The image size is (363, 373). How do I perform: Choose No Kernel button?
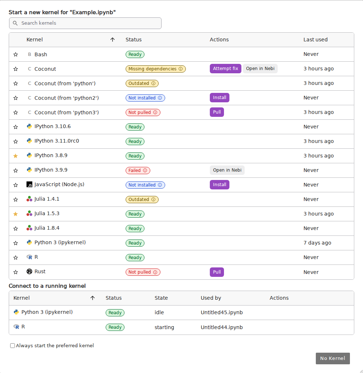tap(333, 358)
